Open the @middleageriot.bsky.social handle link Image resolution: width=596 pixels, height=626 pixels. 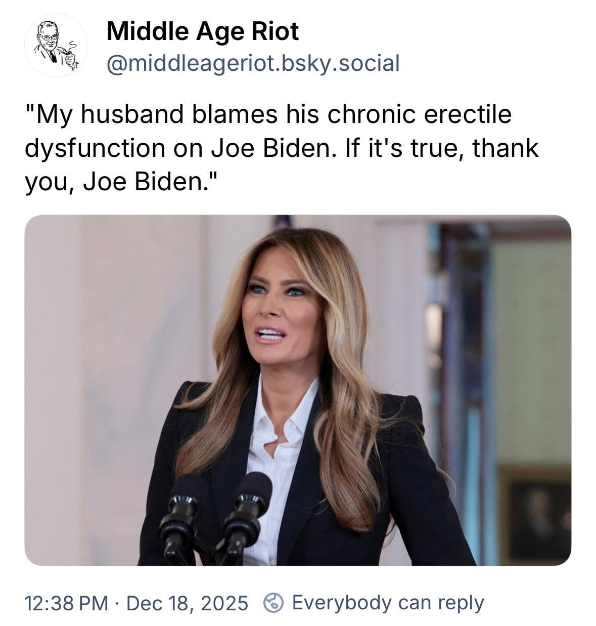(x=253, y=63)
